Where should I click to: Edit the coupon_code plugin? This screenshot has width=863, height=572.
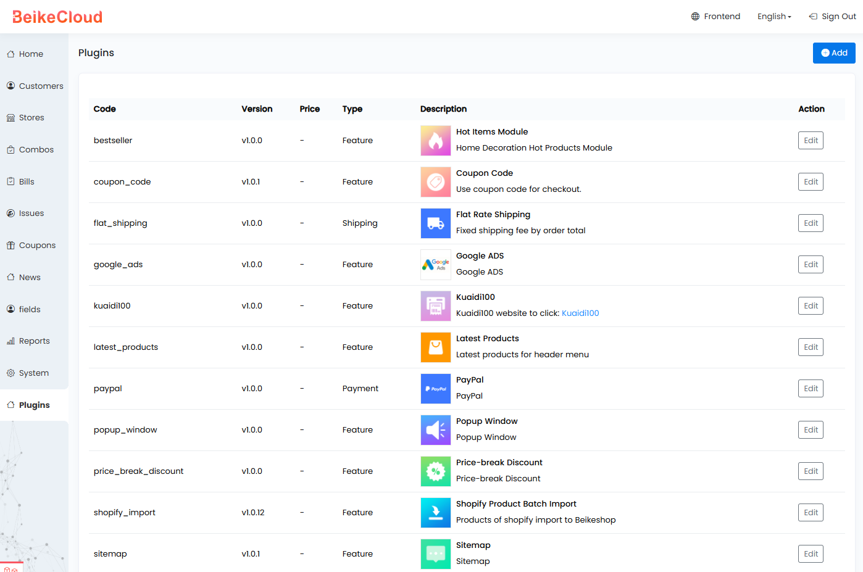(x=811, y=181)
